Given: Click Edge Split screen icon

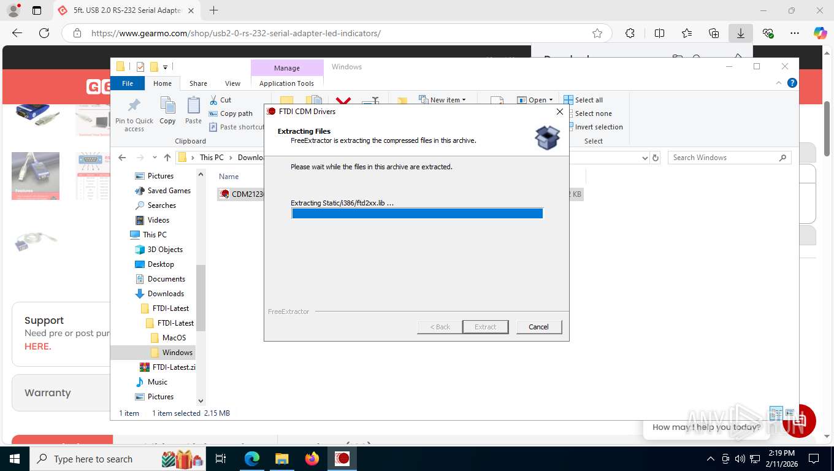Looking at the screenshot, I should [659, 33].
